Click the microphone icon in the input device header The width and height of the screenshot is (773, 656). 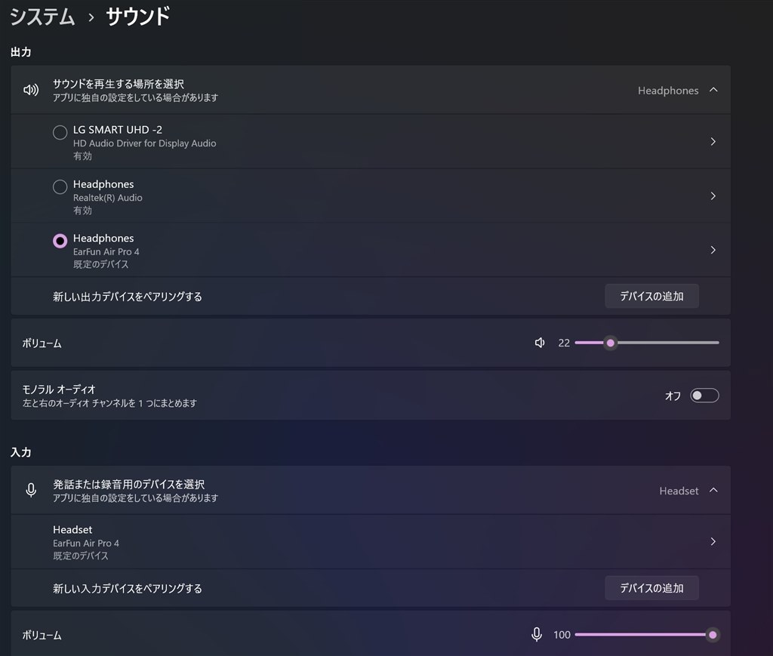coord(30,490)
